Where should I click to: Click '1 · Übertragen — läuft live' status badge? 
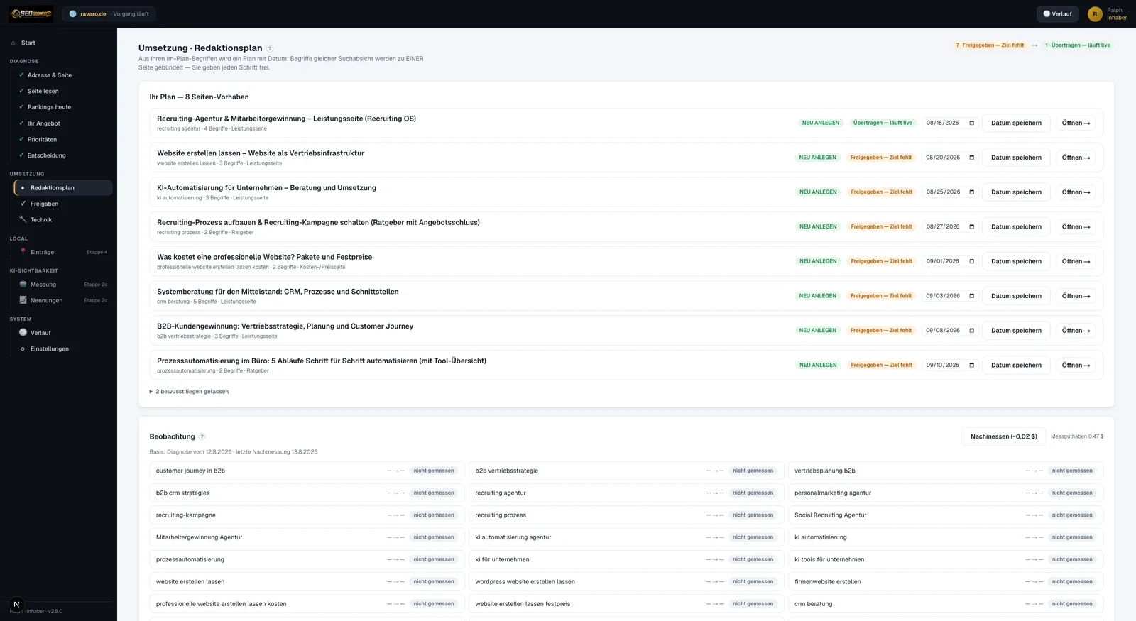coord(1078,45)
